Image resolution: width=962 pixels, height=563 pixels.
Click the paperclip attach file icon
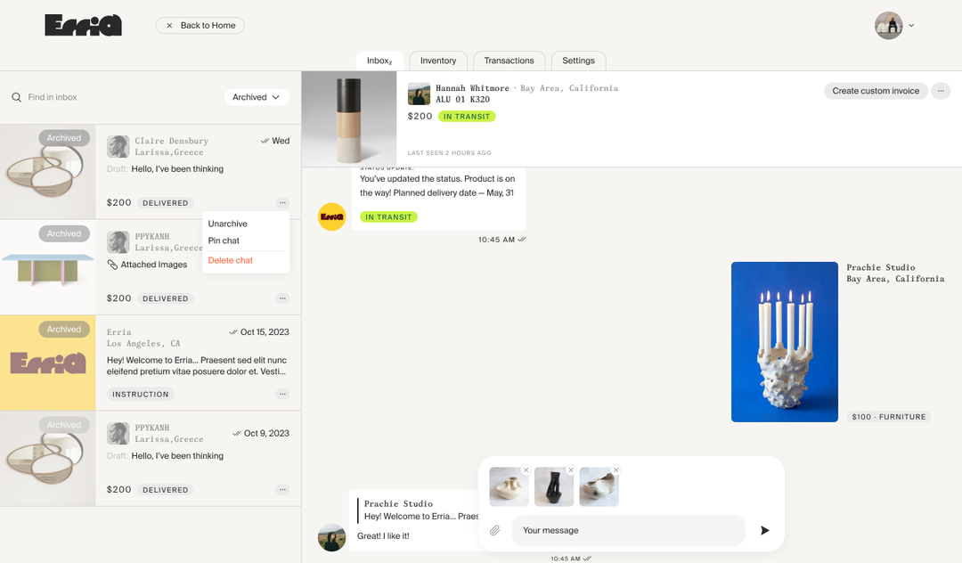495,531
